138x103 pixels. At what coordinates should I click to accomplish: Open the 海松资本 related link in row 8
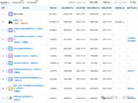(x=131, y=71)
